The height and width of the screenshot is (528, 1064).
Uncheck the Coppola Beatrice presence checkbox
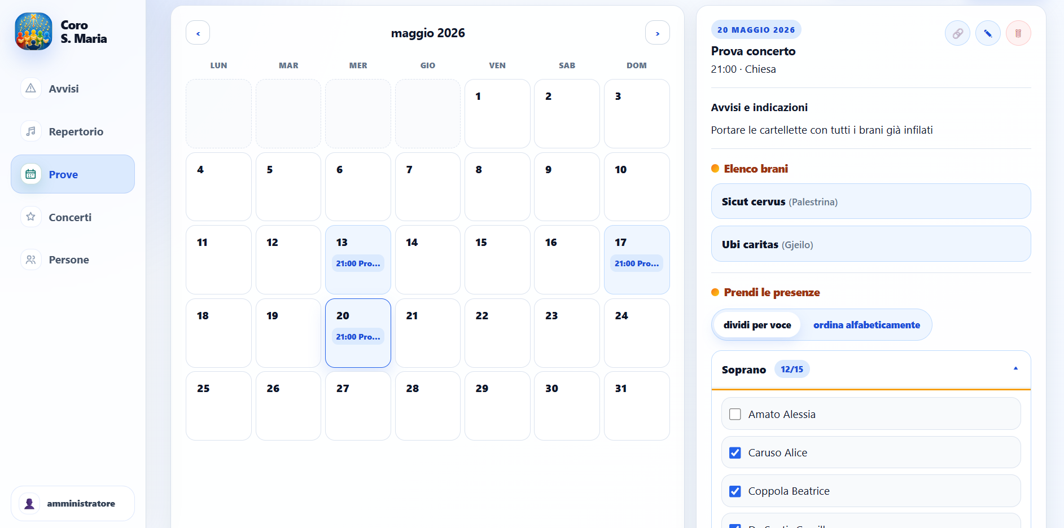coord(735,491)
